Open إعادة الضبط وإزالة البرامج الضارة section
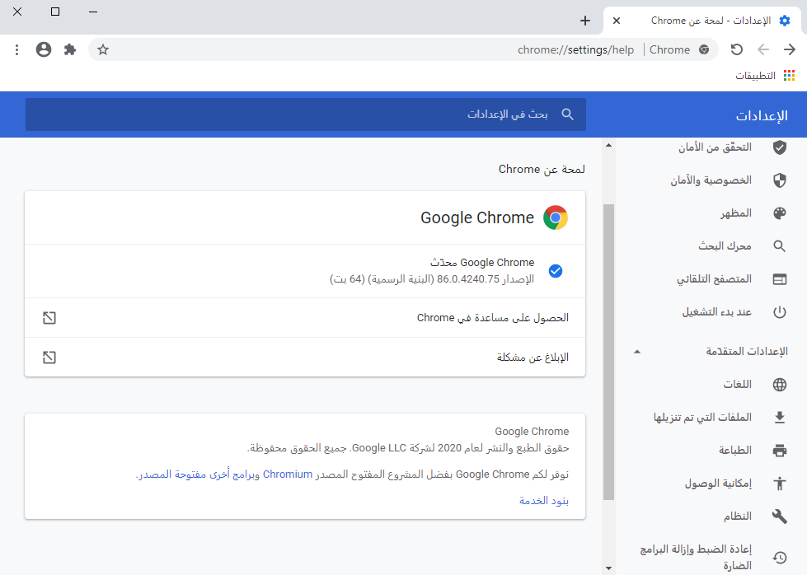The width and height of the screenshot is (807, 575). (x=696, y=558)
